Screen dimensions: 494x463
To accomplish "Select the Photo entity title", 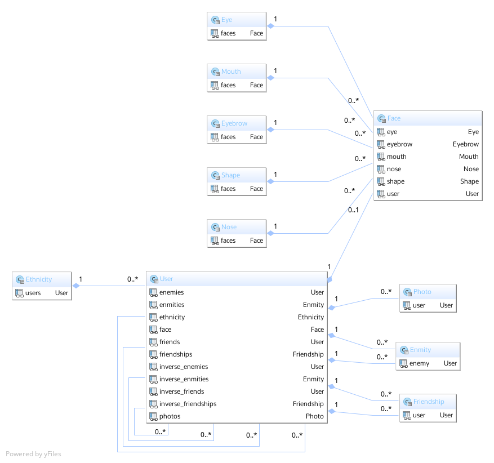I will 422,292.
